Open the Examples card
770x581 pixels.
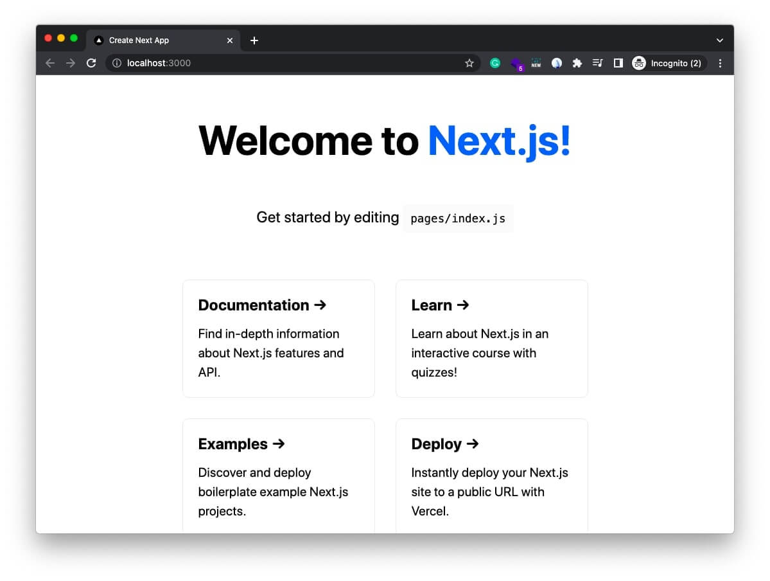279,476
